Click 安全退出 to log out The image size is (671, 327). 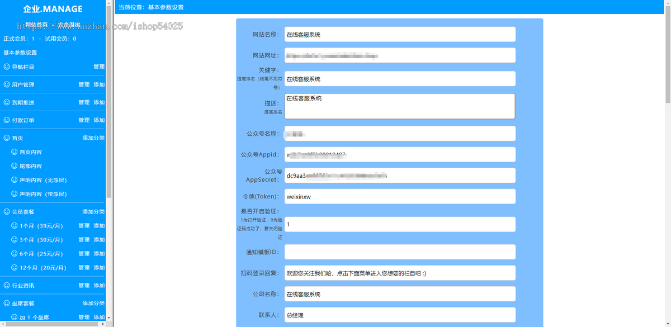69,25
